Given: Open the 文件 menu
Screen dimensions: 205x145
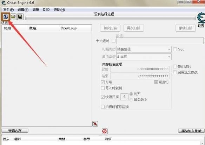Looking at the screenshot, I should pyautogui.click(x=8, y=10).
